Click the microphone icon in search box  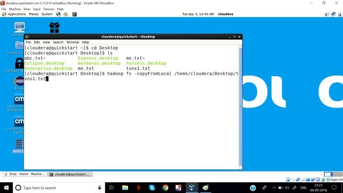[100, 188]
